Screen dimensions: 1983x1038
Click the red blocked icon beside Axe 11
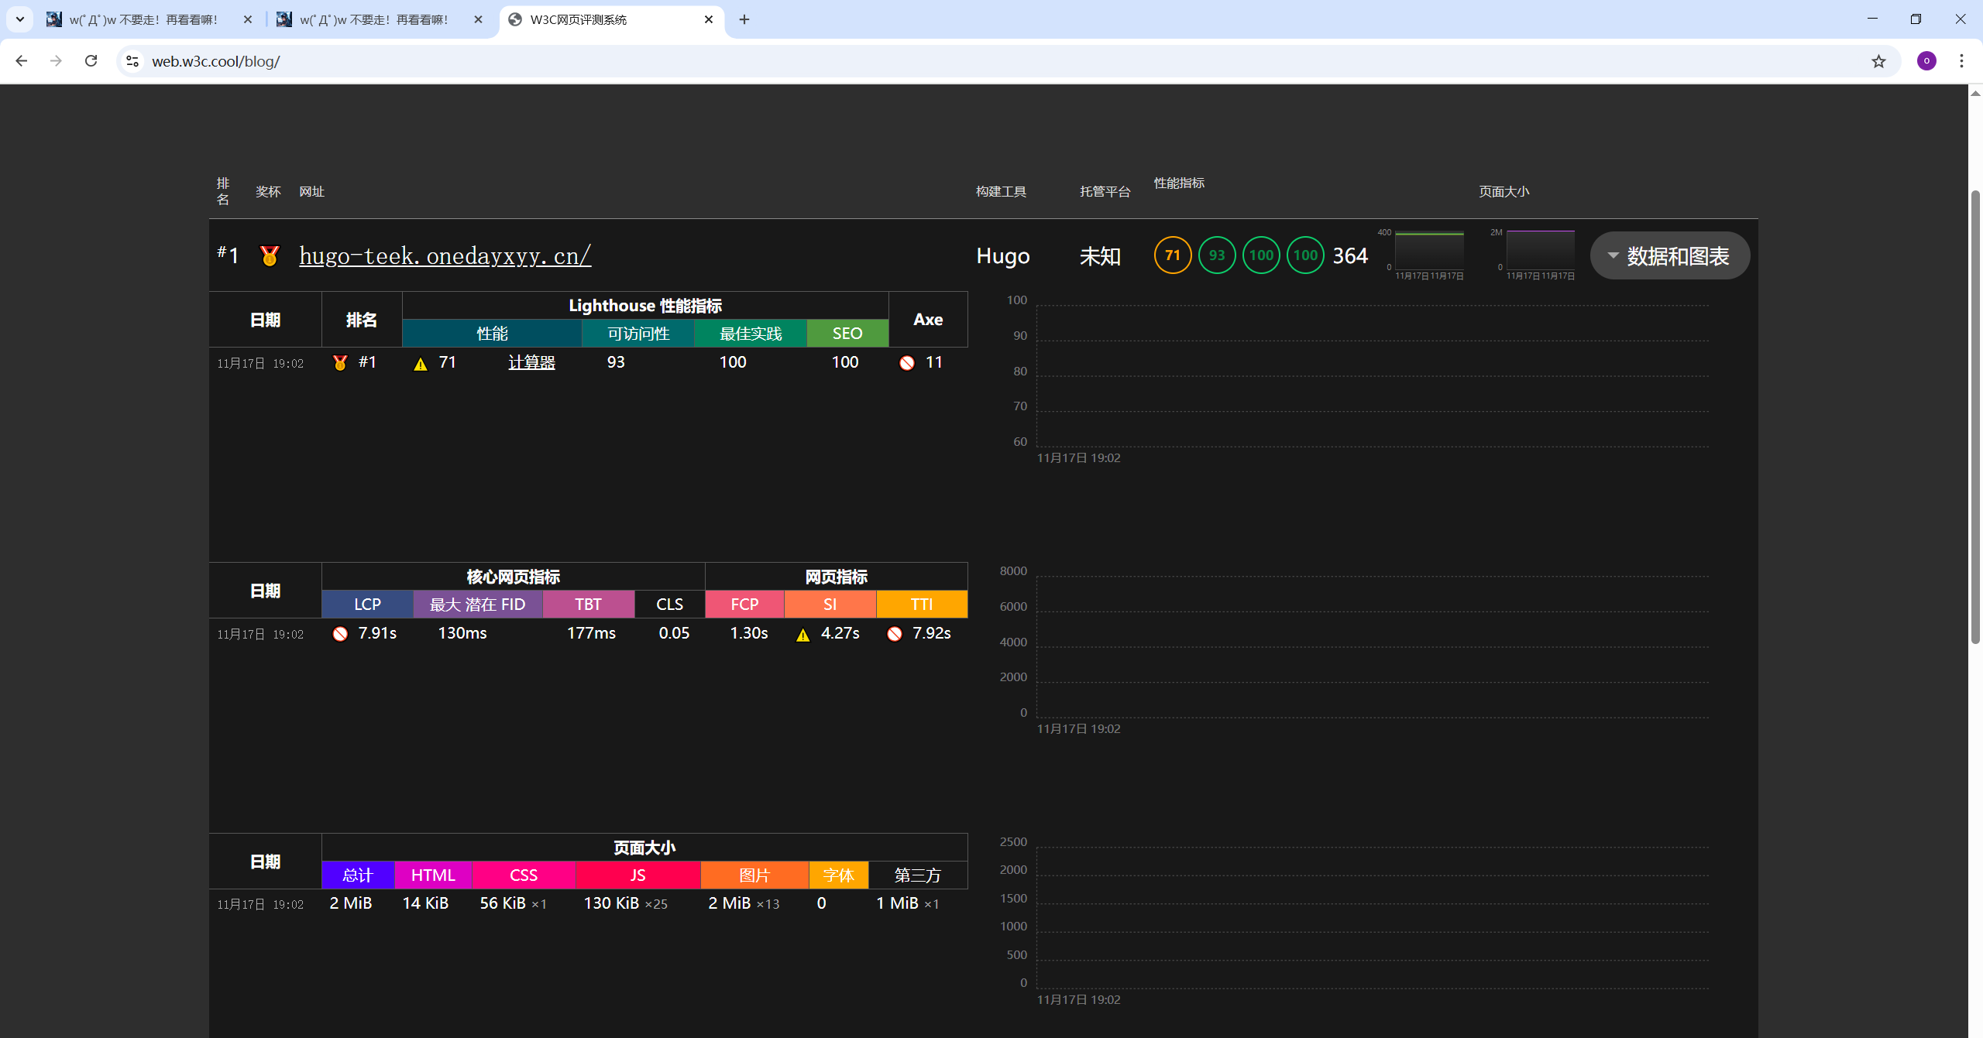pos(907,363)
